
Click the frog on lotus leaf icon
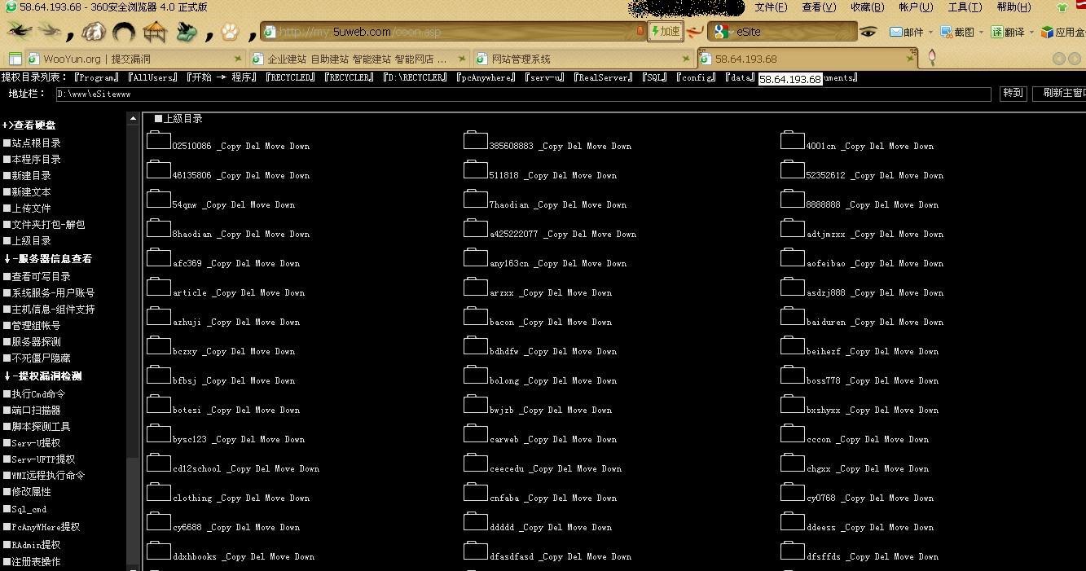click(x=187, y=32)
